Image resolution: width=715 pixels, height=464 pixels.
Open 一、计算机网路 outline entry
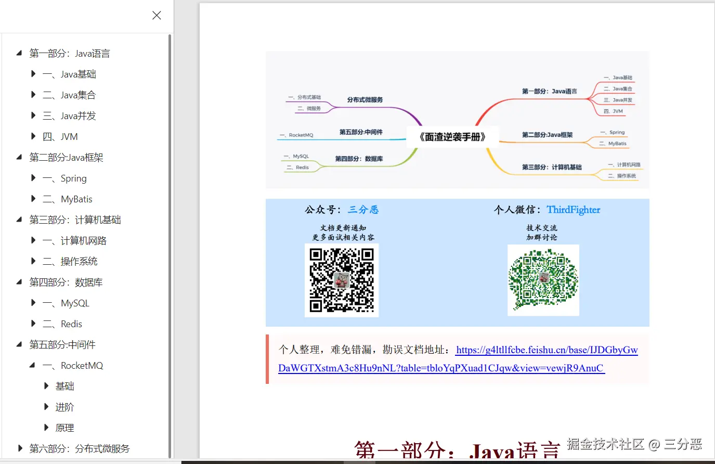[74, 241]
